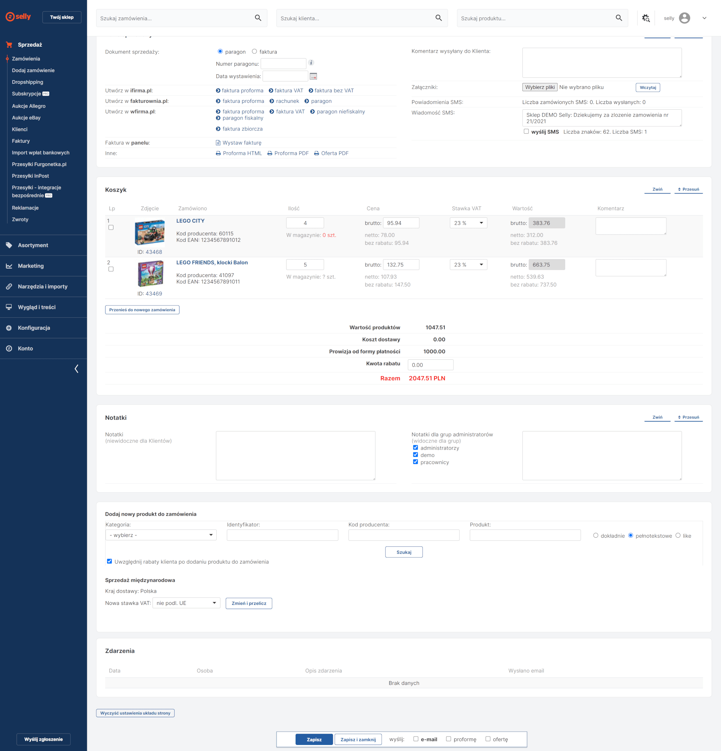Toggle Uwzględnij rabaty klienta checkbox
The height and width of the screenshot is (751, 721).
click(x=110, y=561)
